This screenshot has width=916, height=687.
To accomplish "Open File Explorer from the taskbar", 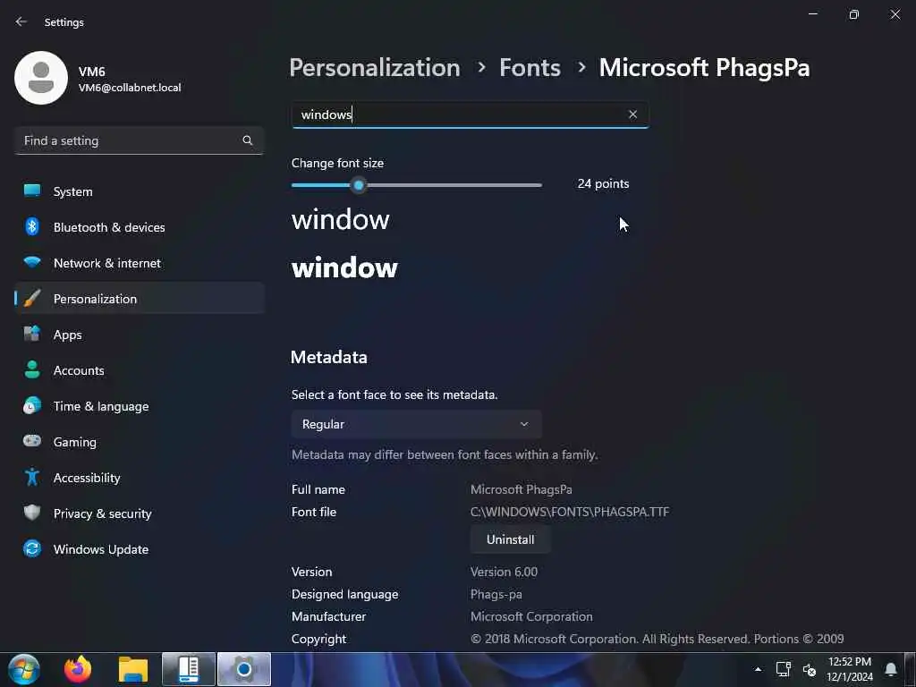I will pos(134,669).
